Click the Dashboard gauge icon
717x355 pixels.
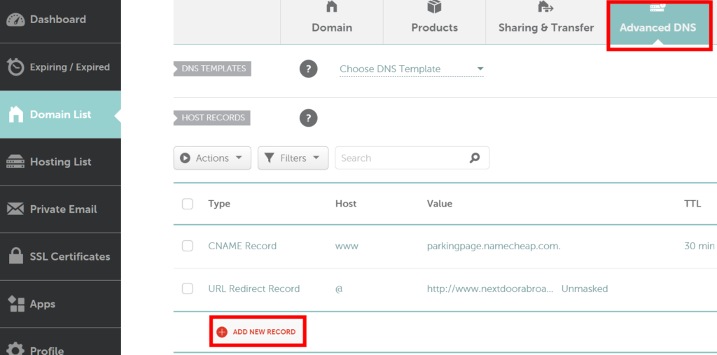(x=16, y=20)
